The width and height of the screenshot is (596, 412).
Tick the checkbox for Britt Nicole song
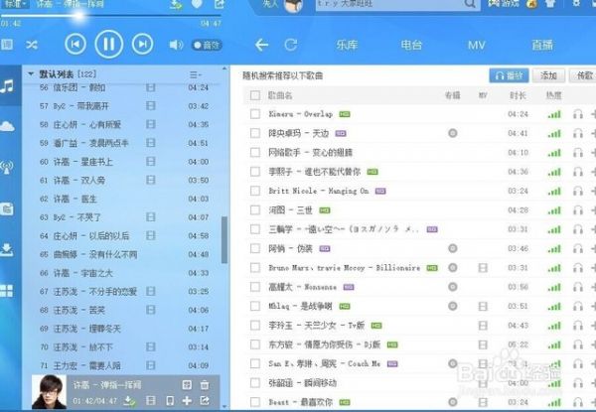[254, 191]
